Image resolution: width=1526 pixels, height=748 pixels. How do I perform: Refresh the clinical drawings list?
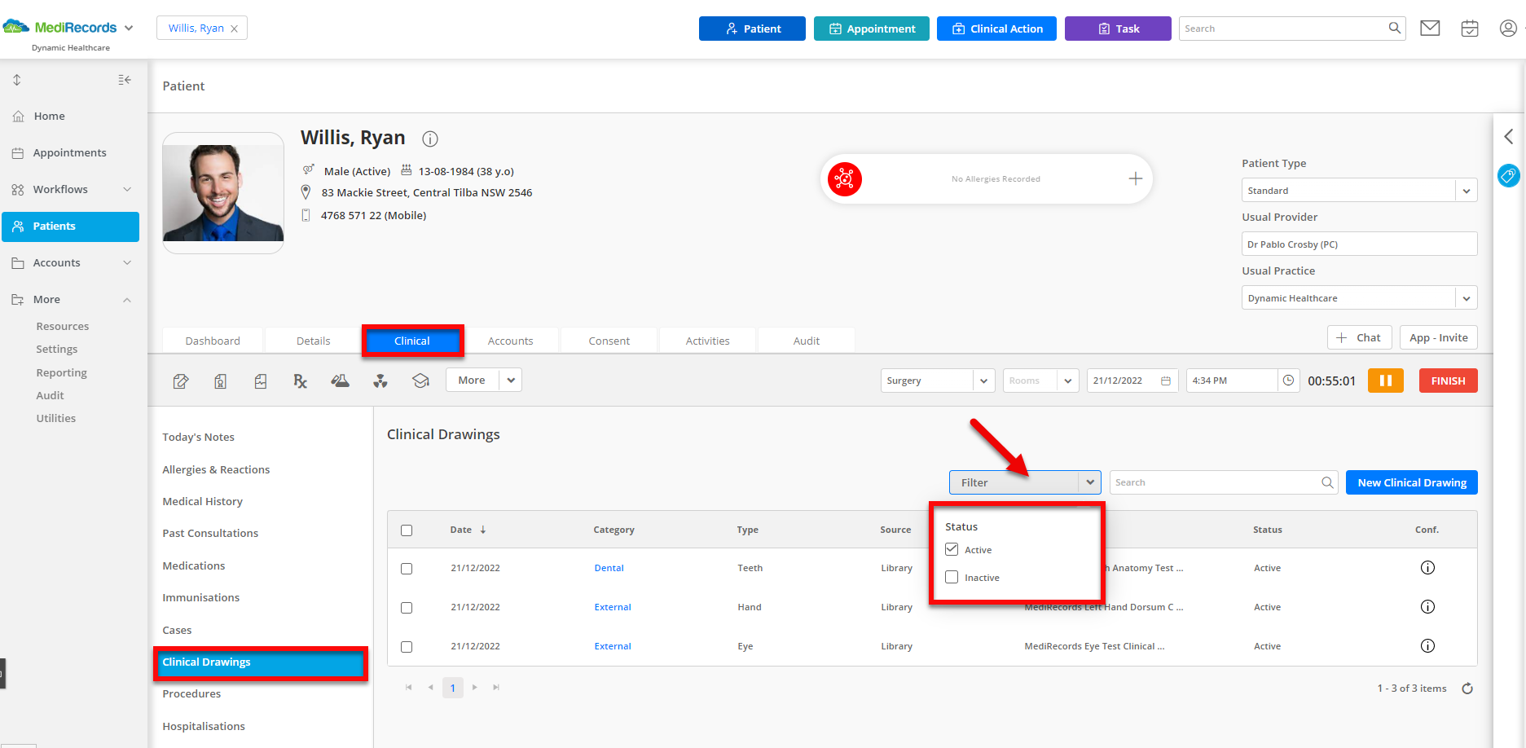click(x=1467, y=689)
